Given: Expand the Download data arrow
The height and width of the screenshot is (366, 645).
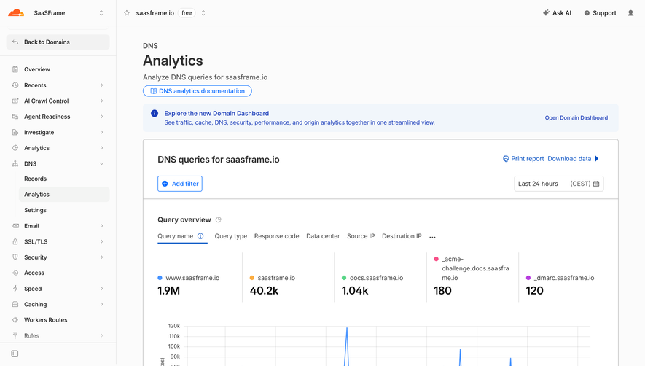Looking at the screenshot, I should pyautogui.click(x=597, y=159).
